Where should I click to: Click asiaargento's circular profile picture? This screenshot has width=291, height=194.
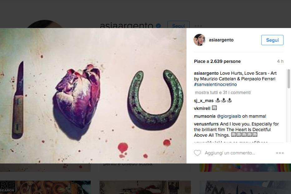[200, 40]
